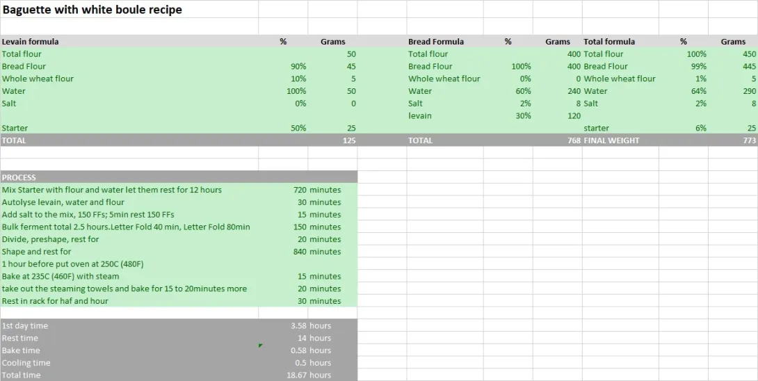Select the 'PROCESS' section header cell

coord(19,177)
